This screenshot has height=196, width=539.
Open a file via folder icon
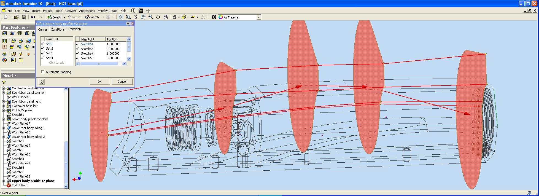[x=17, y=17]
